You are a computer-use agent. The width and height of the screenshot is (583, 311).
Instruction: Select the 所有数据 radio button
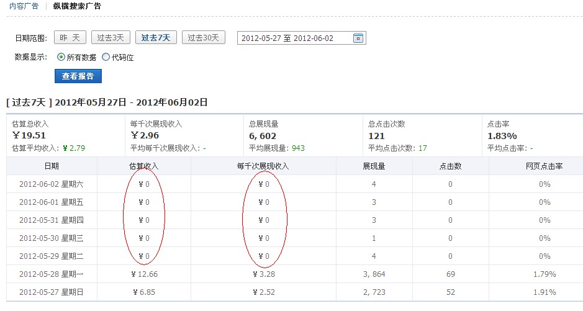(x=61, y=57)
